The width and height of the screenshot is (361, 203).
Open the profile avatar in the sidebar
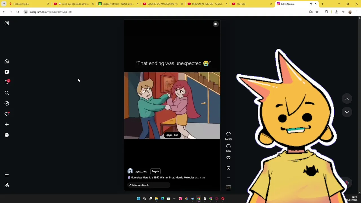pos(7,135)
